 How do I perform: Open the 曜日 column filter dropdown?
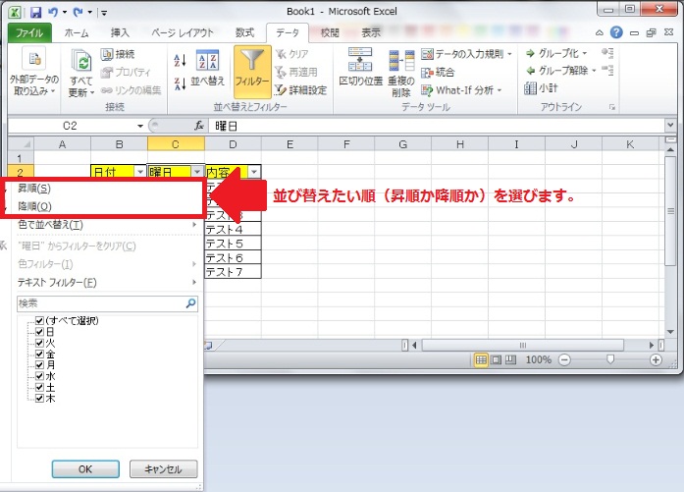click(197, 172)
